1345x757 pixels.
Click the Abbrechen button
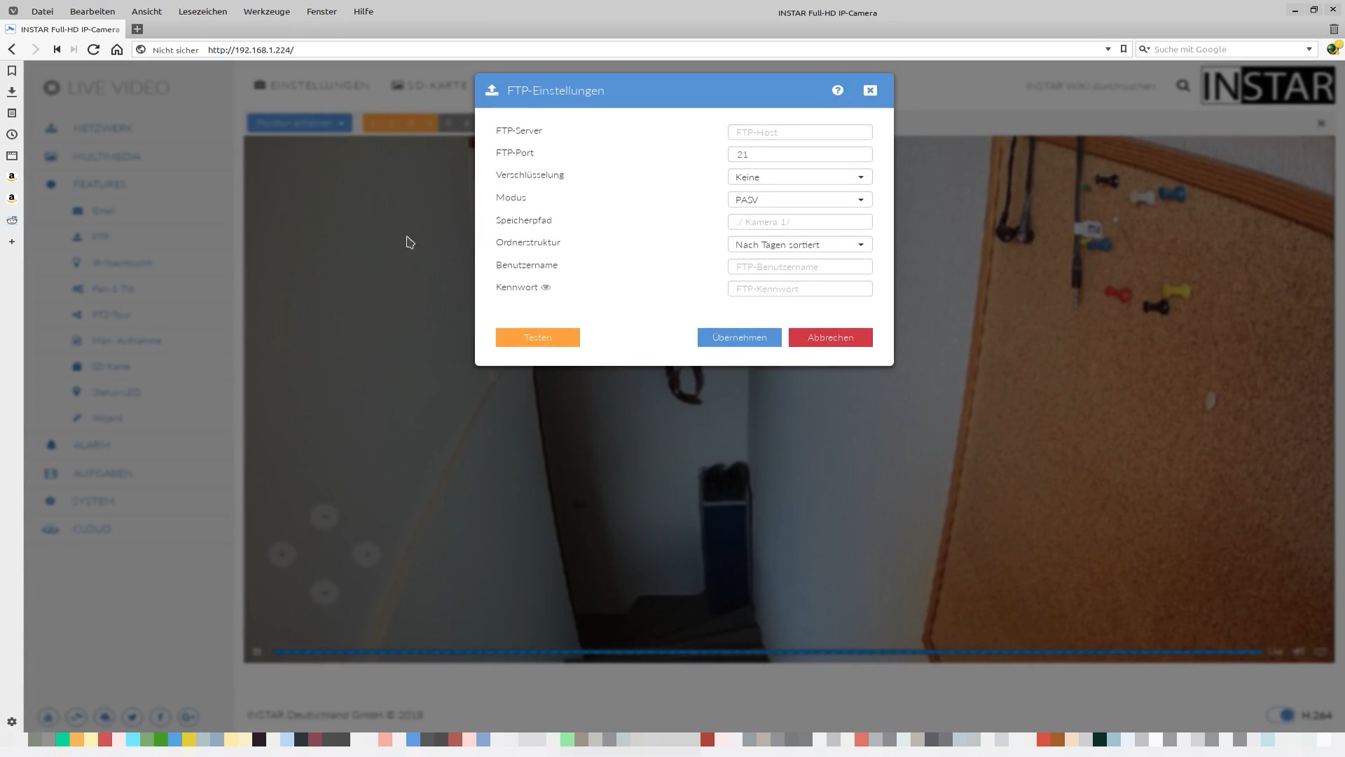[831, 338]
